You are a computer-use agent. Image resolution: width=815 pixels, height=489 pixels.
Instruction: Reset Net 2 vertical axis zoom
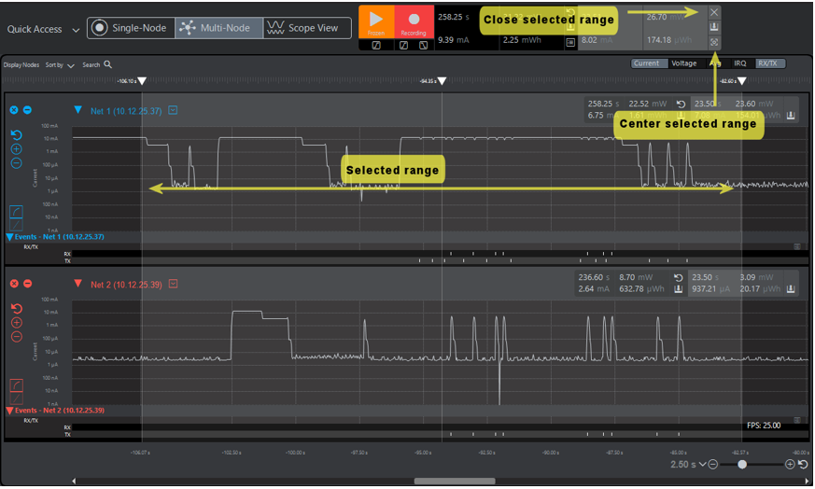17,309
